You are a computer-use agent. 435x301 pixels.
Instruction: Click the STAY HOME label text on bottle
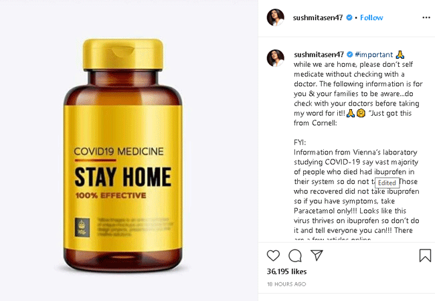(122, 177)
